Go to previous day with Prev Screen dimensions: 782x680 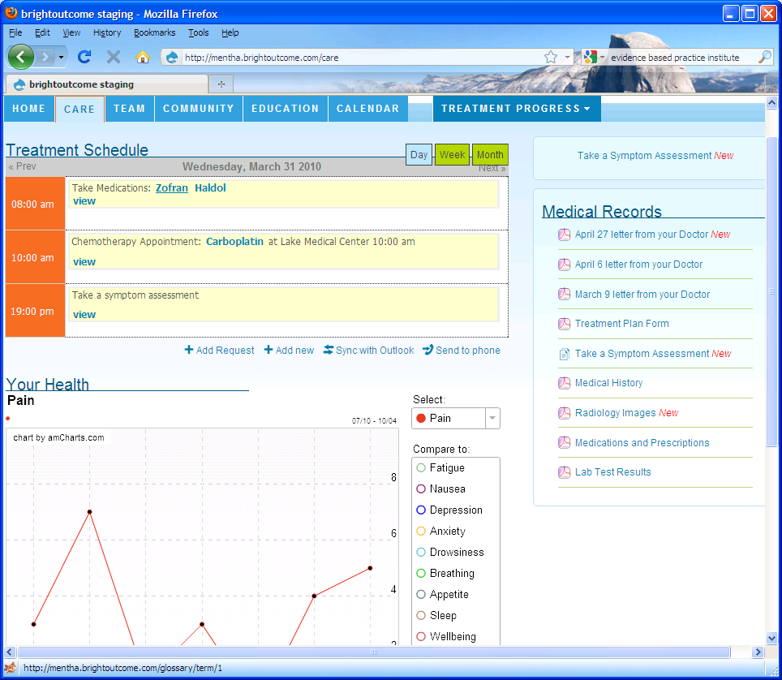(x=22, y=166)
